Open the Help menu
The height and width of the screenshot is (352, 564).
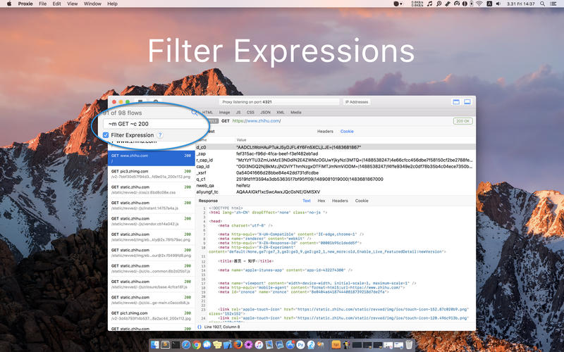click(112, 4)
